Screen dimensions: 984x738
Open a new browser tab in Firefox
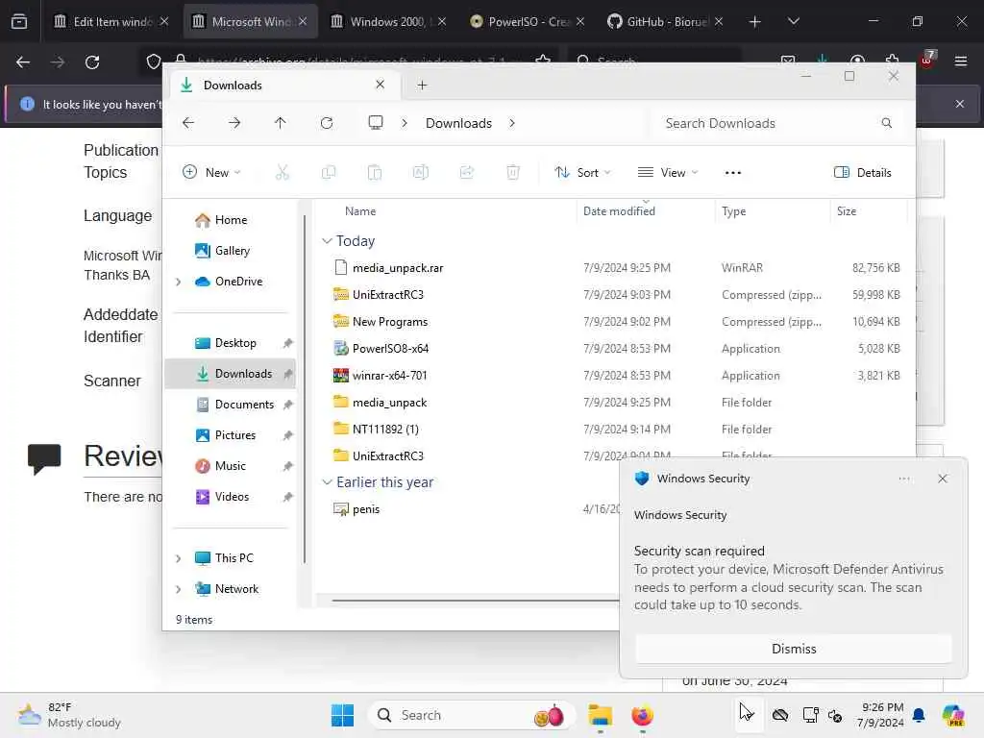click(x=754, y=21)
